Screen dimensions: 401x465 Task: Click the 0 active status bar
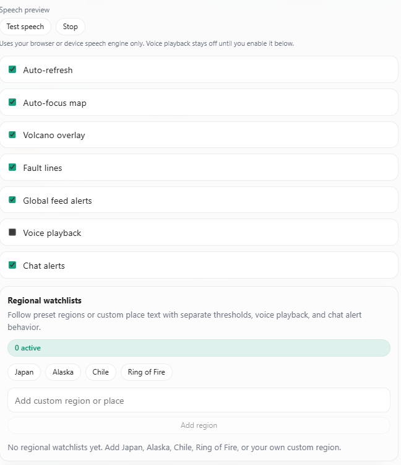pos(199,348)
